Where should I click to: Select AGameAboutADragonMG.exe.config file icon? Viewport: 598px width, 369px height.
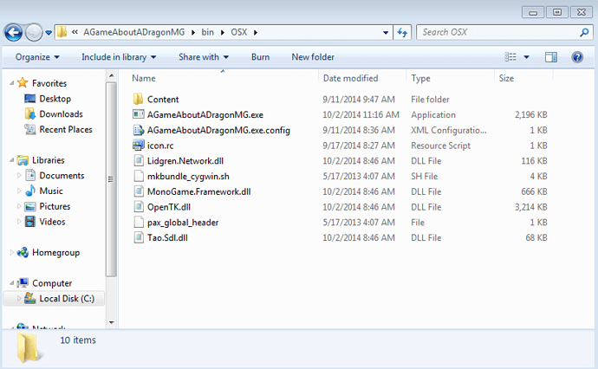pos(138,130)
